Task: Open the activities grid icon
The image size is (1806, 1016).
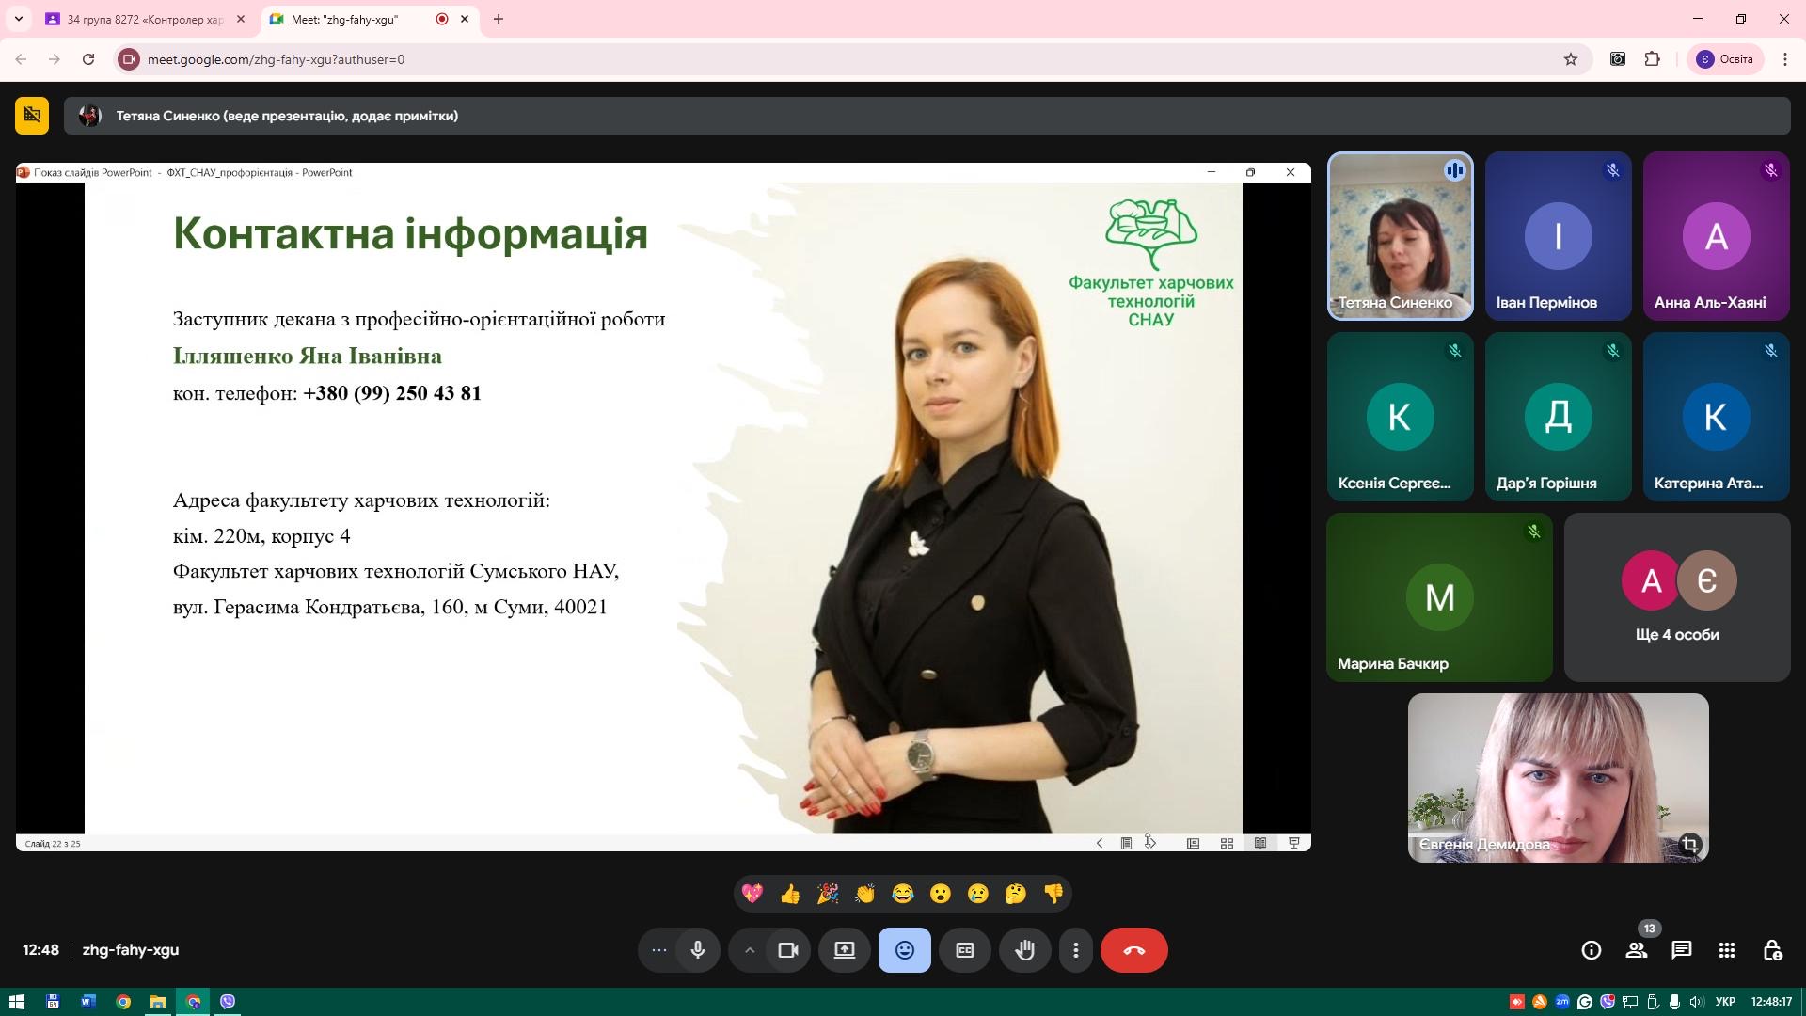Action: click(x=1726, y=950)
